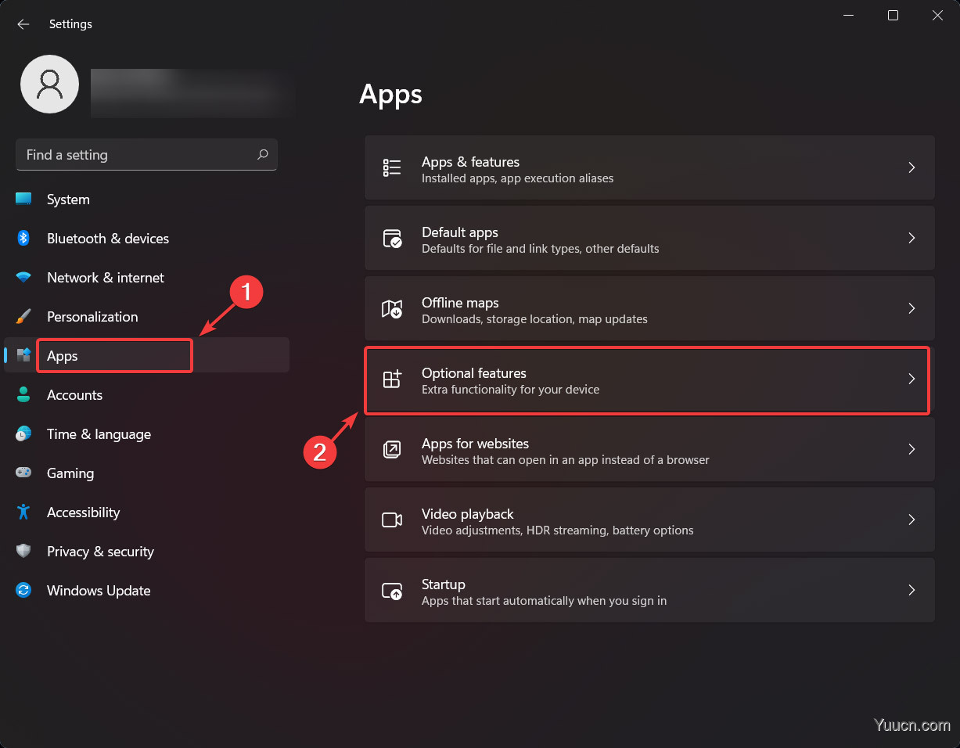Click the blurred account name
This screenshot has width=960, height=748.
click(192, 93)
